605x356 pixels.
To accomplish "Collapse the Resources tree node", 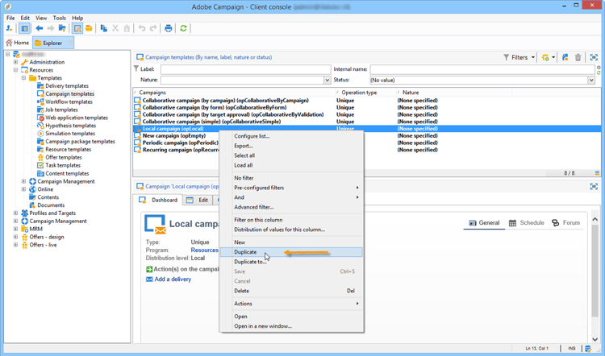I will tap(16, 70).
